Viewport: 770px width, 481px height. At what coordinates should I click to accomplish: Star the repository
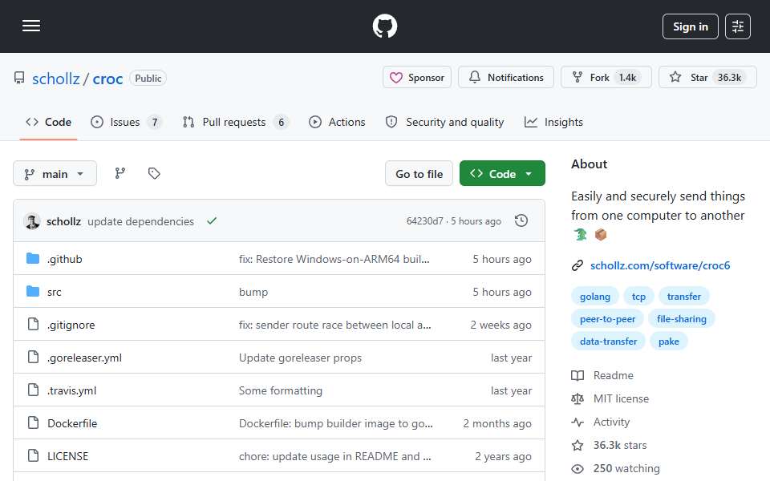click(707, 78)
